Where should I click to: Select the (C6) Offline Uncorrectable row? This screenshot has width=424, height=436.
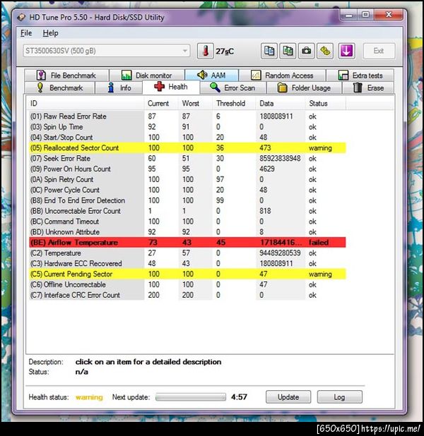[187, 284]
